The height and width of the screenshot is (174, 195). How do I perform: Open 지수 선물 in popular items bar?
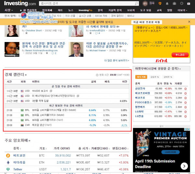(x=70, y=16)
